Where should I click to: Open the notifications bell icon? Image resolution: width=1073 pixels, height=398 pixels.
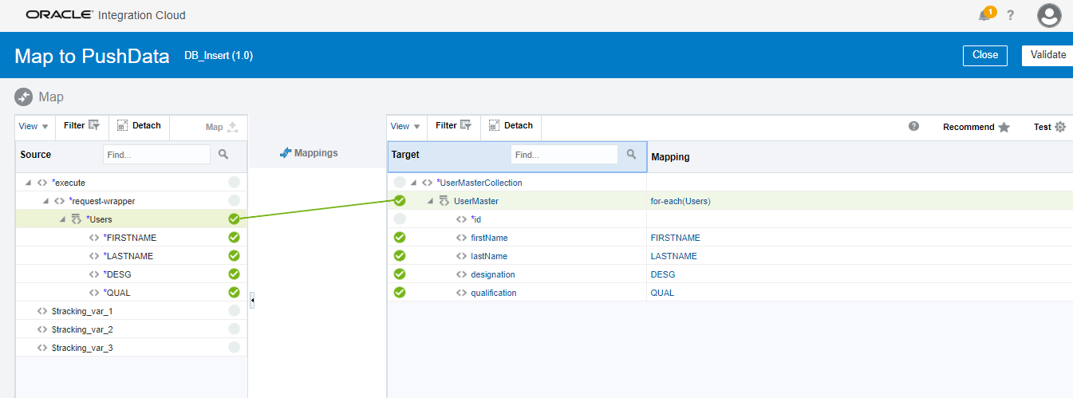tap(986, 14)
